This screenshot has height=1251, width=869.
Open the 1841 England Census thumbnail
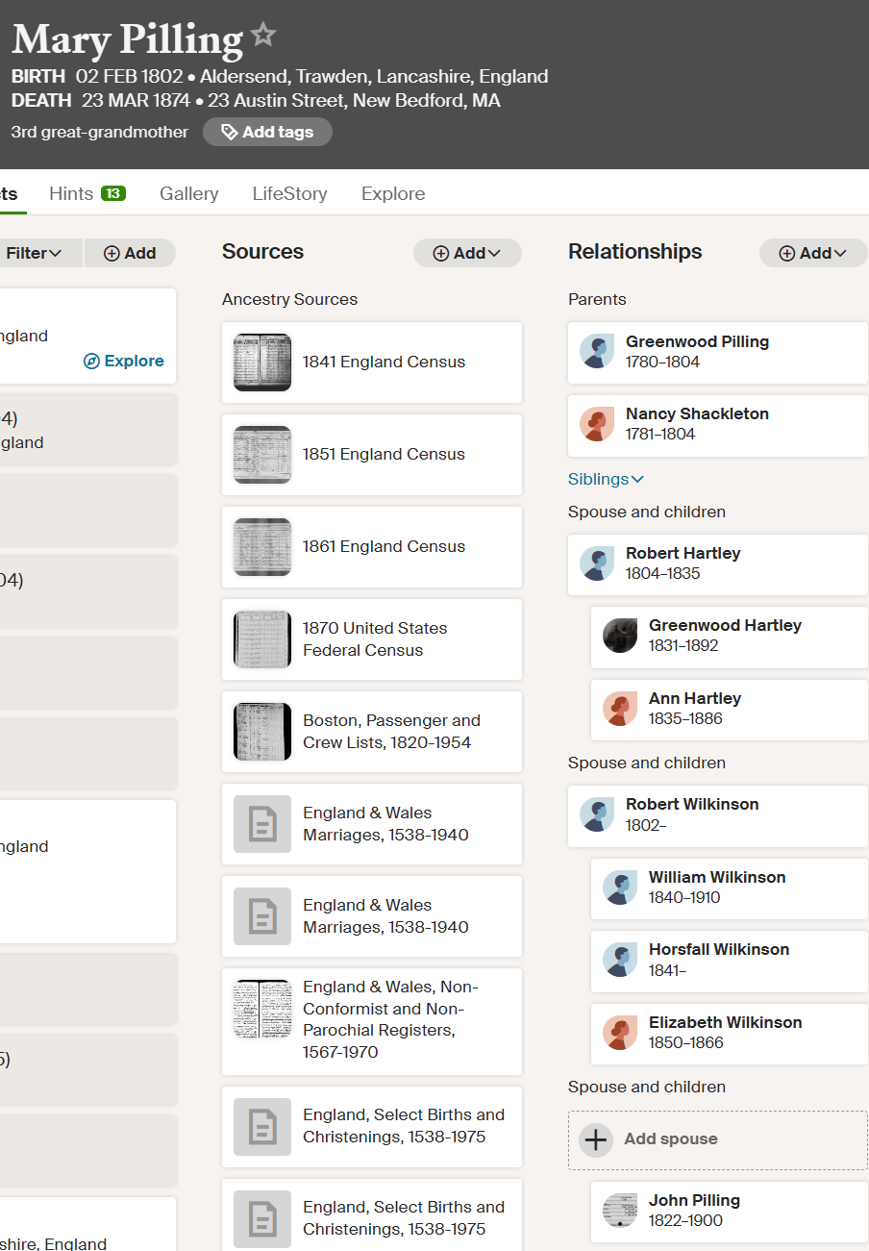(x=262, y=363)
